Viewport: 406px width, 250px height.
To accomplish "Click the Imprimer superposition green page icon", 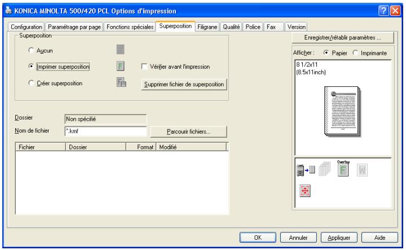I will point(120,66).
